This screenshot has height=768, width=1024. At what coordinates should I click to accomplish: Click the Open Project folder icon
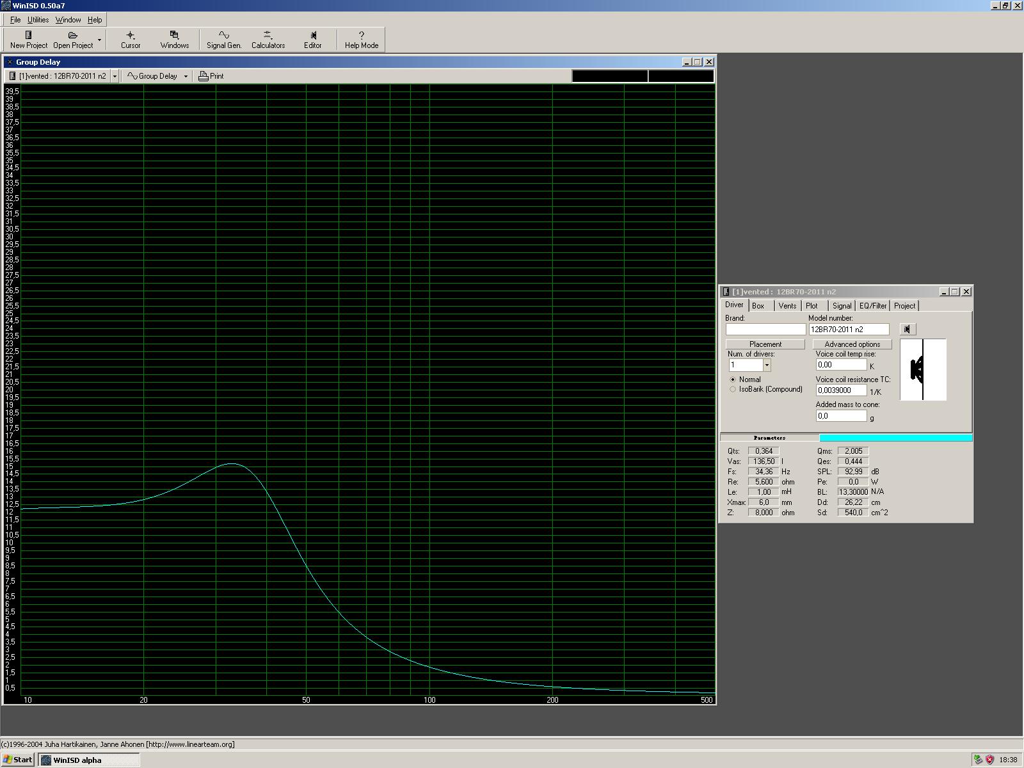click(x=72, y=36)
